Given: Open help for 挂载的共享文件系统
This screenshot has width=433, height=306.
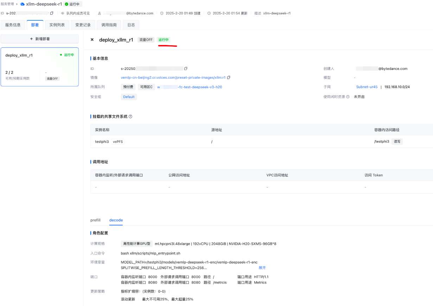Looking at the screenshot, I should tap(130, 116).
